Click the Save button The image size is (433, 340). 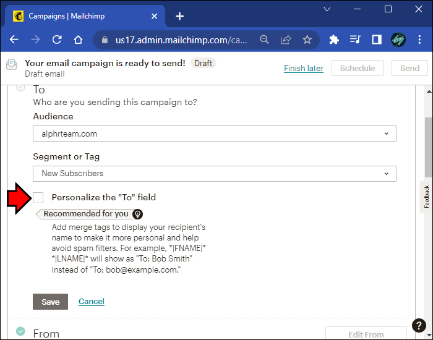(50, 302)
